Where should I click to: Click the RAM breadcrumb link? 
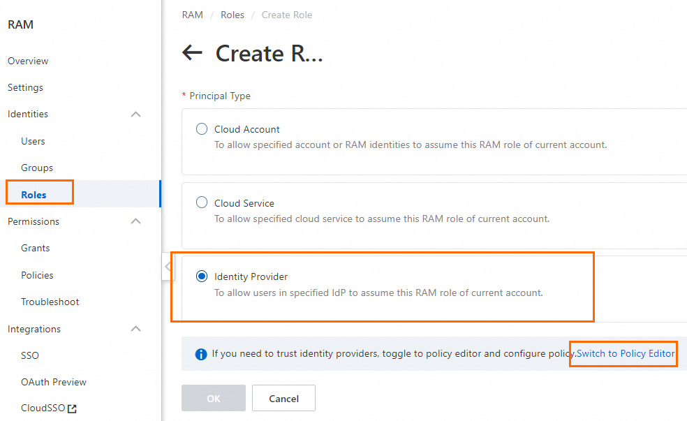(x=192, y=15)
